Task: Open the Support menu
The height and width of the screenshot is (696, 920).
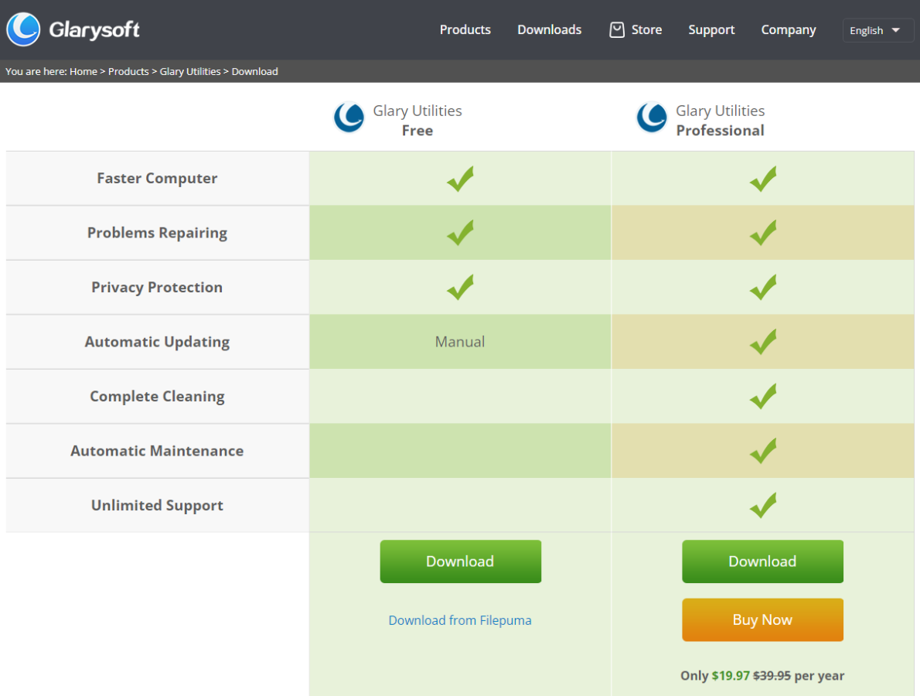Action: [x=711, y=30]
